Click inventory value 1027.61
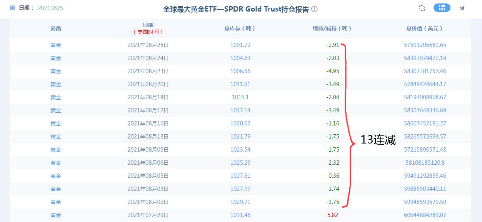The image size is (482, 222). click(x=240, y=176)
